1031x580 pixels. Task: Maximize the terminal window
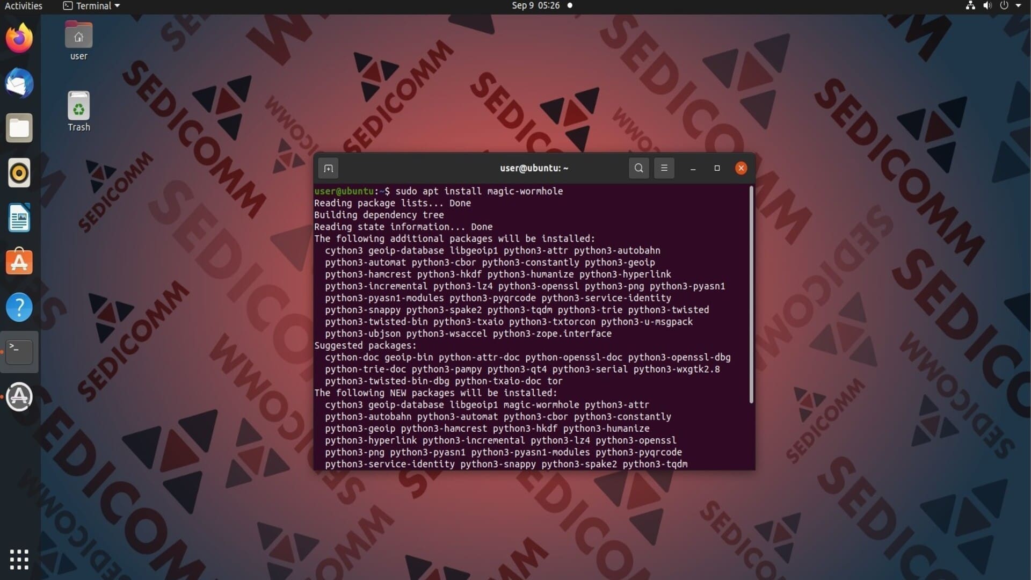point(717,168)
